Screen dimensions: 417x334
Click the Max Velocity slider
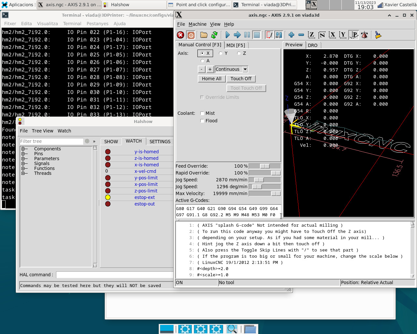pyautogui.click(x=265, y=193)
